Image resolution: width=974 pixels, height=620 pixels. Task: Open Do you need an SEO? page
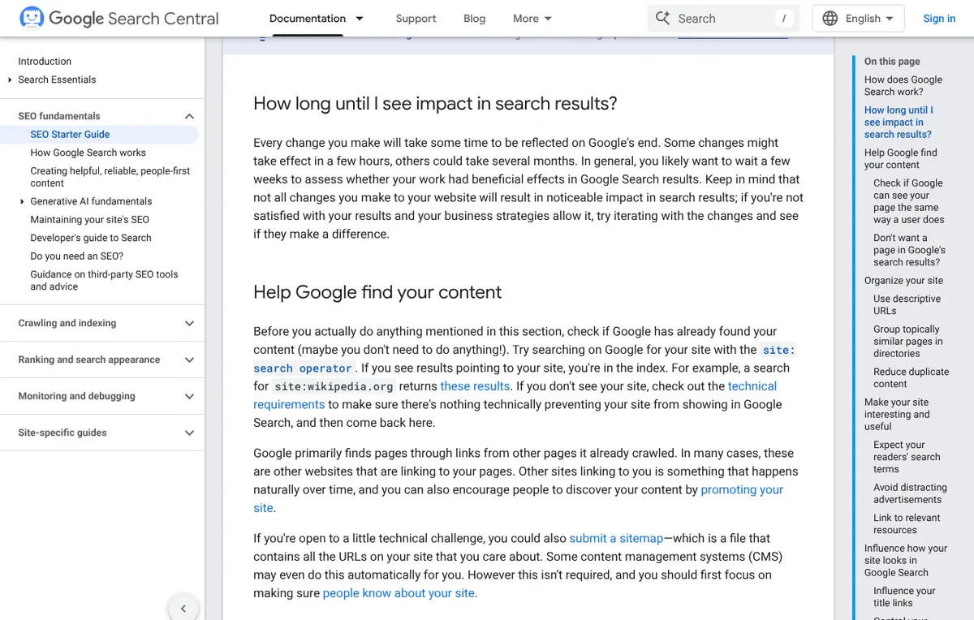tap(77, 256)
